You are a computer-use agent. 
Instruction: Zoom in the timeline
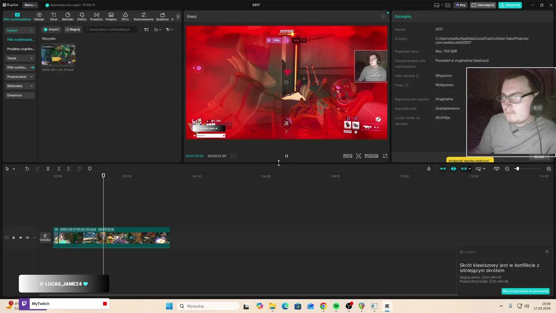pyautogui.click(x=549, y=169)
